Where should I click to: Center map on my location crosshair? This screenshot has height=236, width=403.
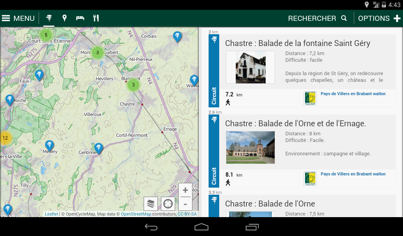[168, 204]
